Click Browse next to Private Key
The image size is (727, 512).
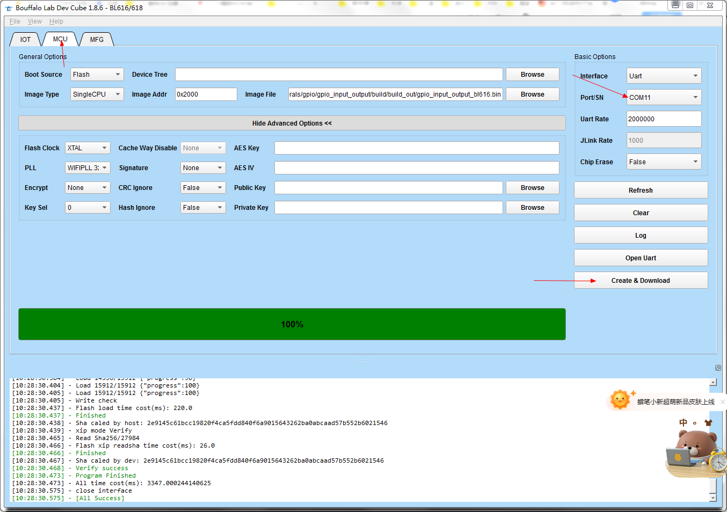pos(533,208)
